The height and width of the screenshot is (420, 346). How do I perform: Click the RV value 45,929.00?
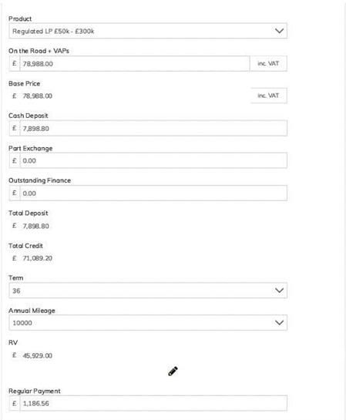(38, 356)
